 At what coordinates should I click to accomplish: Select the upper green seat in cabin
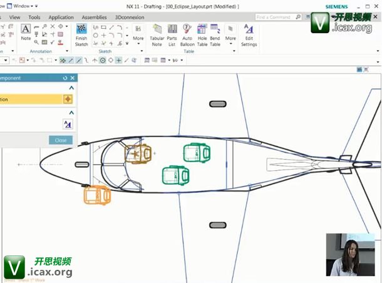[x=197, y=153]
